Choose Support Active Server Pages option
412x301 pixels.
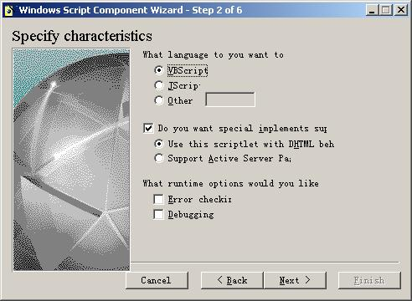point(159,158)
